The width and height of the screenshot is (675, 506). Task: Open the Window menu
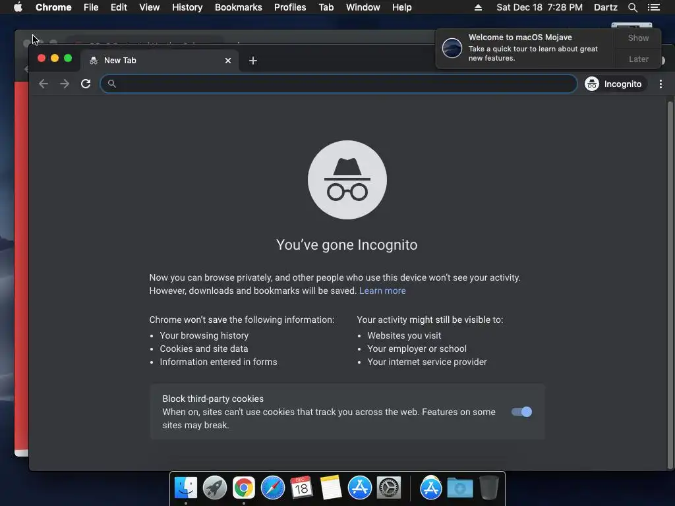pyautogui.click(x=363, y=7)
